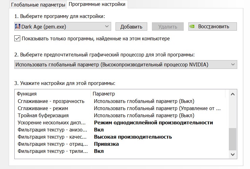Screen dimensions: 250x169
Task: Click the greyed-out Удалить button
Action: [x=168, y=27]
